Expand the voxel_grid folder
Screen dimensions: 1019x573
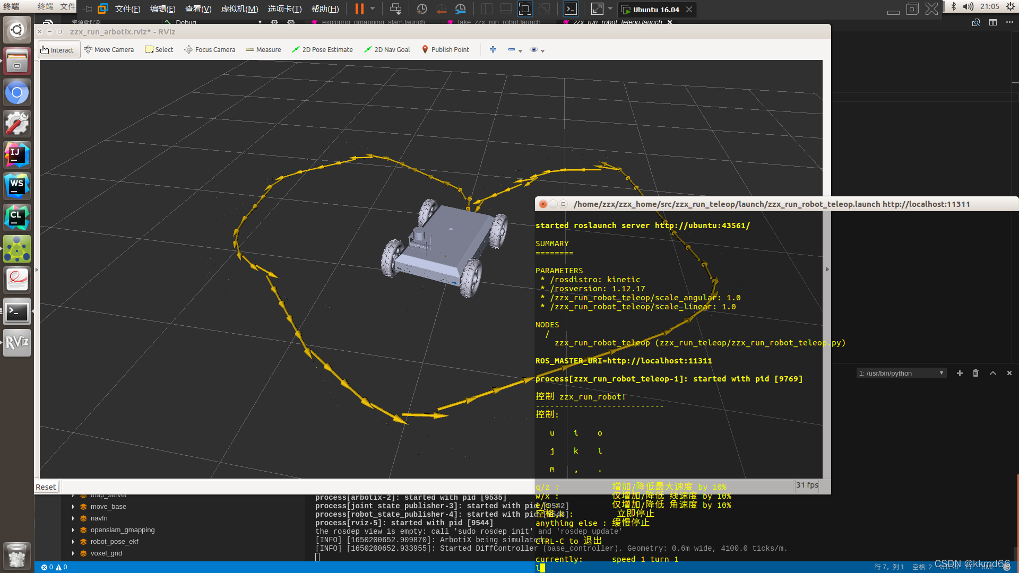73,553
